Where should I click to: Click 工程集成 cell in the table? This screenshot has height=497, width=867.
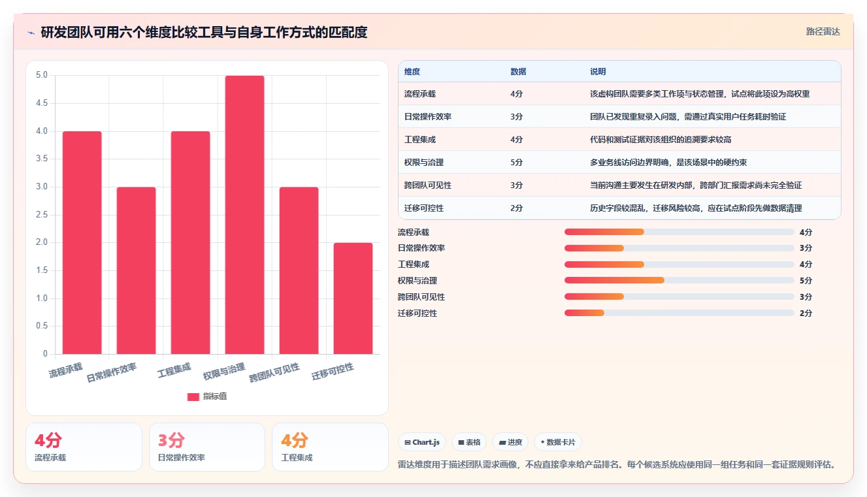point(420,140)
